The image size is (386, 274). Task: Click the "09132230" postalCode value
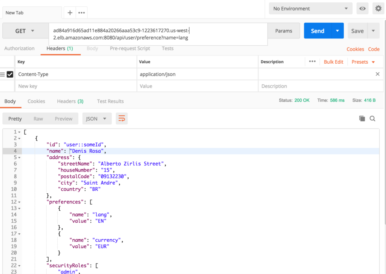tap(112, 176)
